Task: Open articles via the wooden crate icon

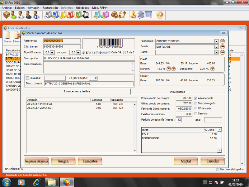Action: [x=7, y=15]
